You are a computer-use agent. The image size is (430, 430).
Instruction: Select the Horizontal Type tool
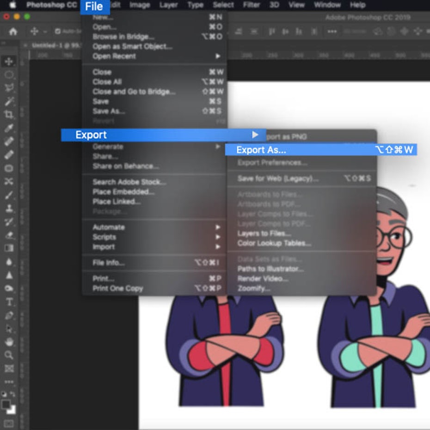click(x=9, y=302)
